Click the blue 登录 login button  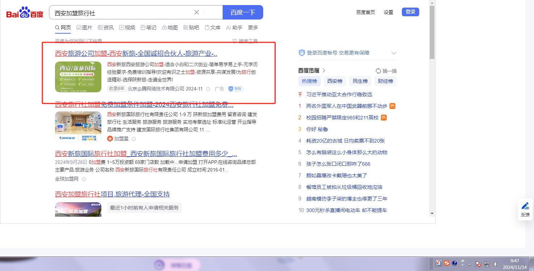tap(410, 12)
